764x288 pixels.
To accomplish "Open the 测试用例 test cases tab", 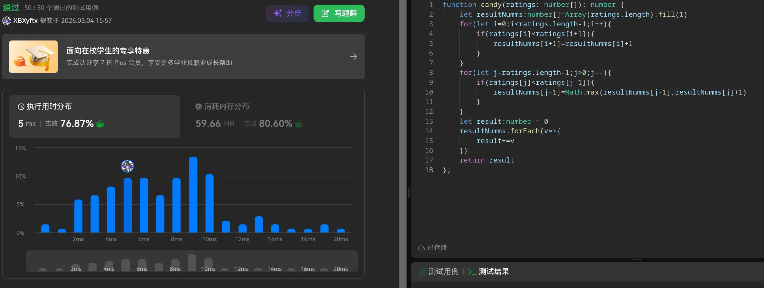I will [x=439, y=272].
